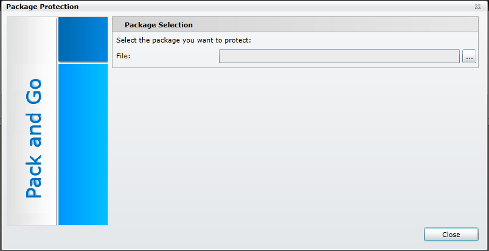
Task: Click the "..." browse file button
Action: tap(469, 57)
